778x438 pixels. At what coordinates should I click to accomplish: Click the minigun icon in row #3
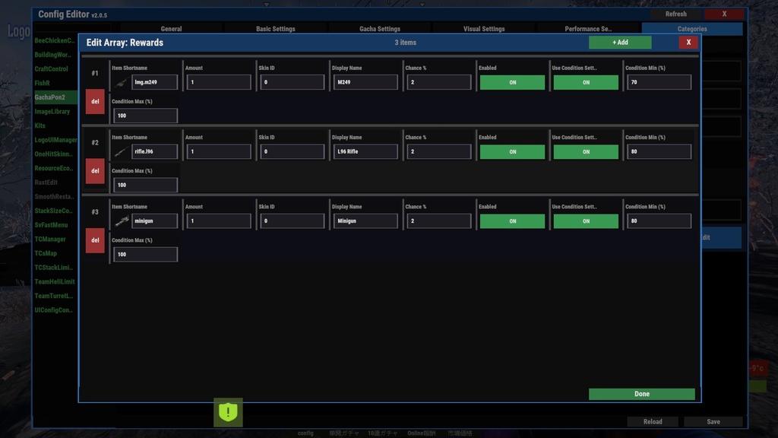point(120,221)
